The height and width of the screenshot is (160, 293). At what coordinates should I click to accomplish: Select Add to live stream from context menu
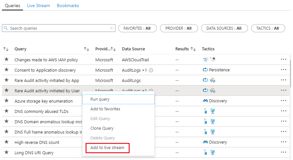click(x=107, y=148)
